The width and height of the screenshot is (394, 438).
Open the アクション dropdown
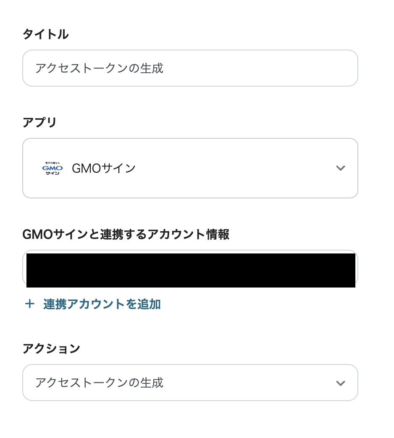tap(190, 383)
